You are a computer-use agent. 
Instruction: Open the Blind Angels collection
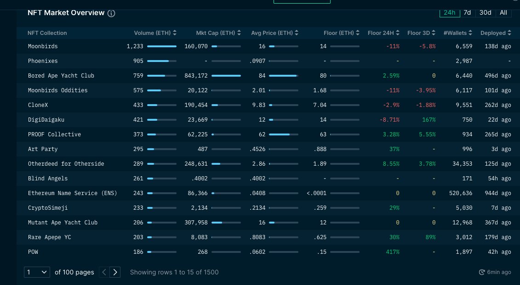coord(48,179)
